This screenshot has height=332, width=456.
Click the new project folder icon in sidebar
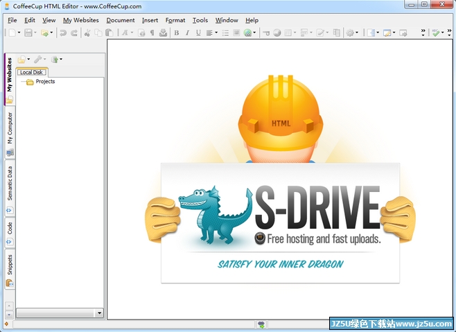pyautogui.click(x=21, y=60)
